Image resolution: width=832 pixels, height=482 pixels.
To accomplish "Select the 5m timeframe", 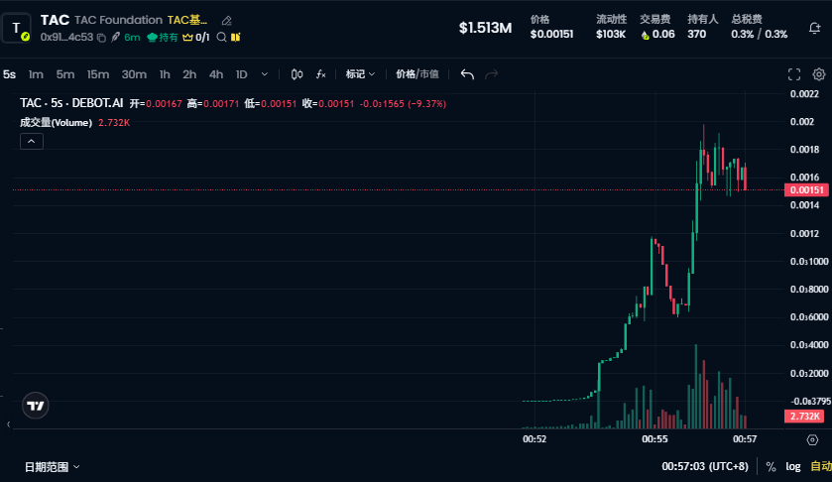I will click(65, 74).
